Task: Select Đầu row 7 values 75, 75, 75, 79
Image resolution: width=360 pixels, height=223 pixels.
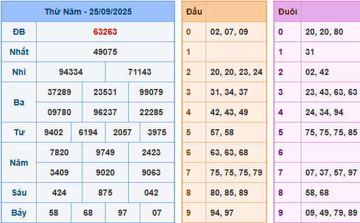Action: coord(236,172)
